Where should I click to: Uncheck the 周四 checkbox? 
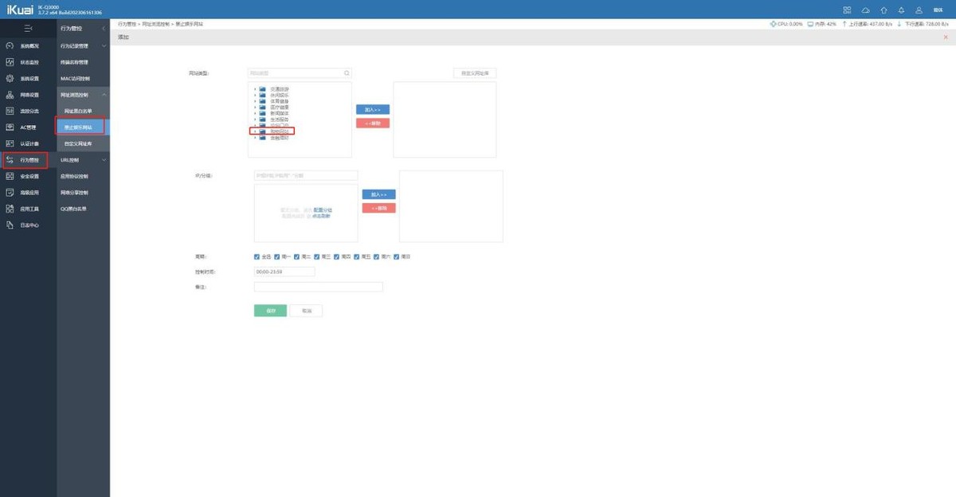(336, 256)
